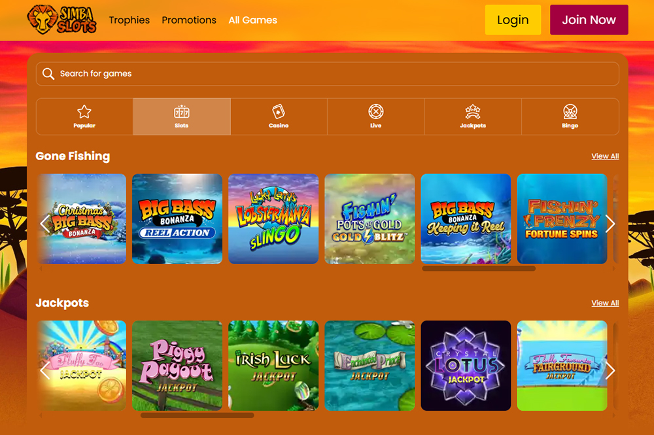
Task: Click the Join Now button
Action: pos(589,20)
